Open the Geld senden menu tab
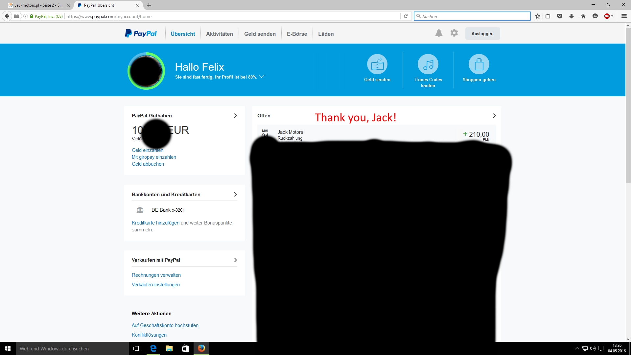 [x=260, y=34]
